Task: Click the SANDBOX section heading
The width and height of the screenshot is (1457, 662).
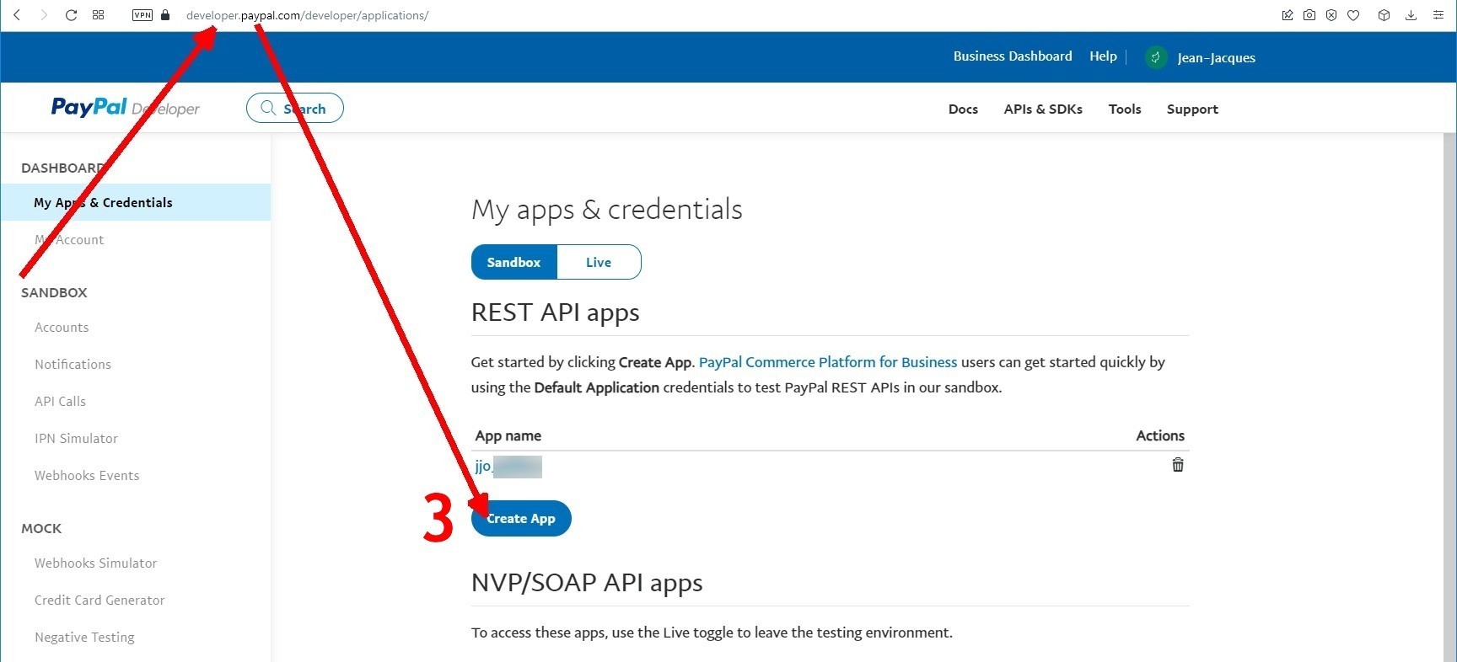Action: click(x=54, y=292)
